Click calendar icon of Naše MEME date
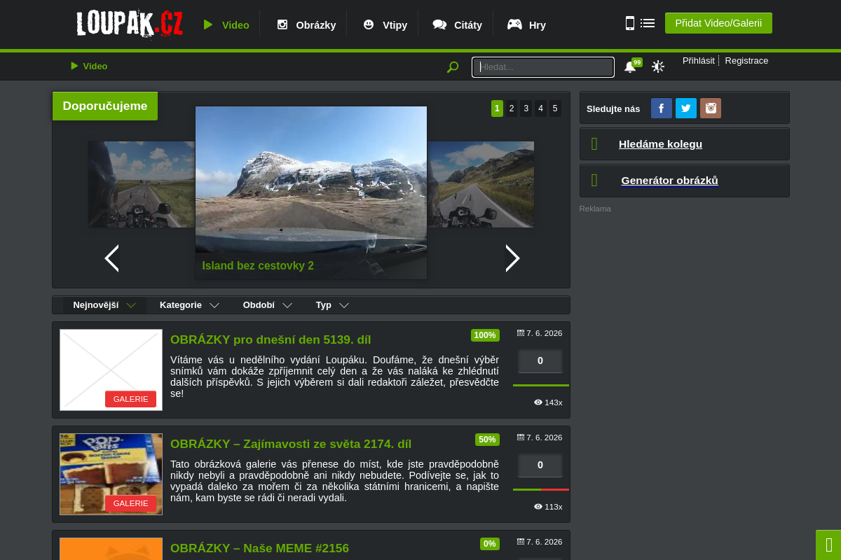Viewport: 841px width, 560px height. [x=521, y=542]
